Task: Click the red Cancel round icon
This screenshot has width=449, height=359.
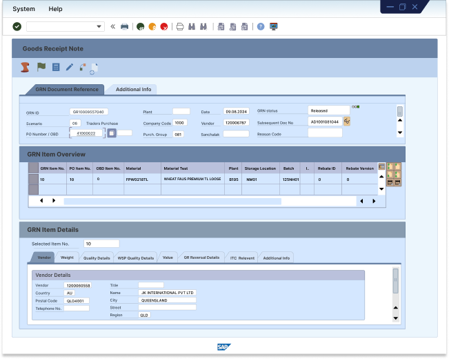Action: pyautogui.click(x=164, y=27)
